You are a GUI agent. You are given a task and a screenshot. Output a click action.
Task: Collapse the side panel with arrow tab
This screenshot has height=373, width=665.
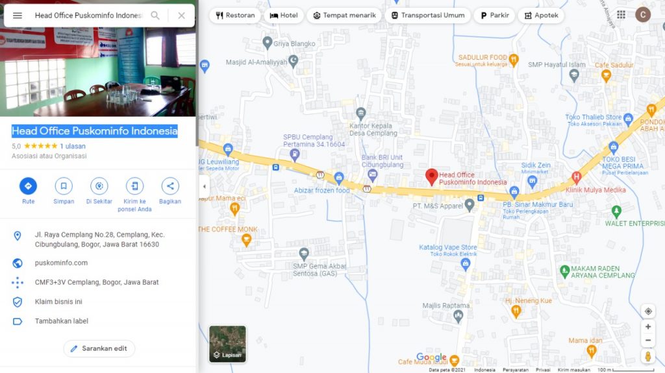[x=204, y=187]
